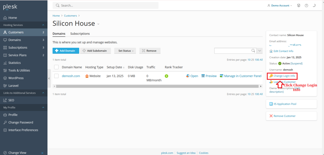Set top entries per page to 25

pyautogui.click(x=252, y=60)
